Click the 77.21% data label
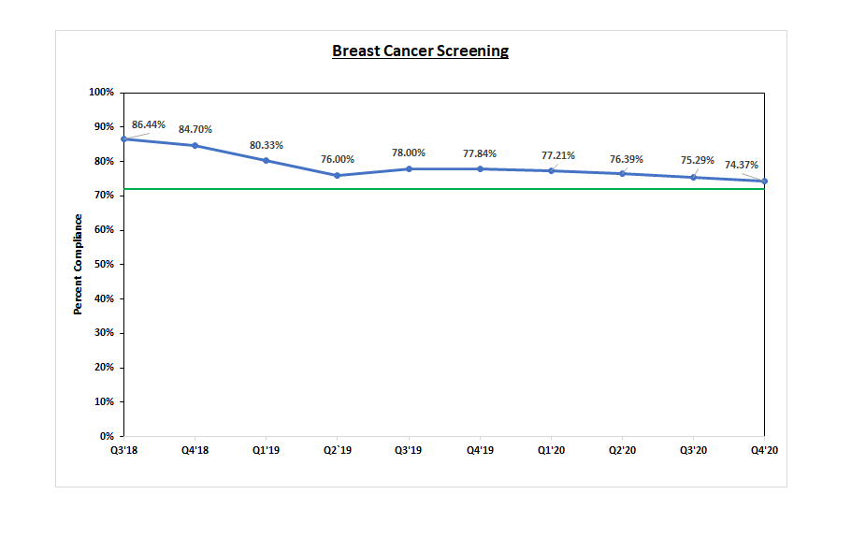This screenshot has height=538, width=851. (x=558, y=155)
